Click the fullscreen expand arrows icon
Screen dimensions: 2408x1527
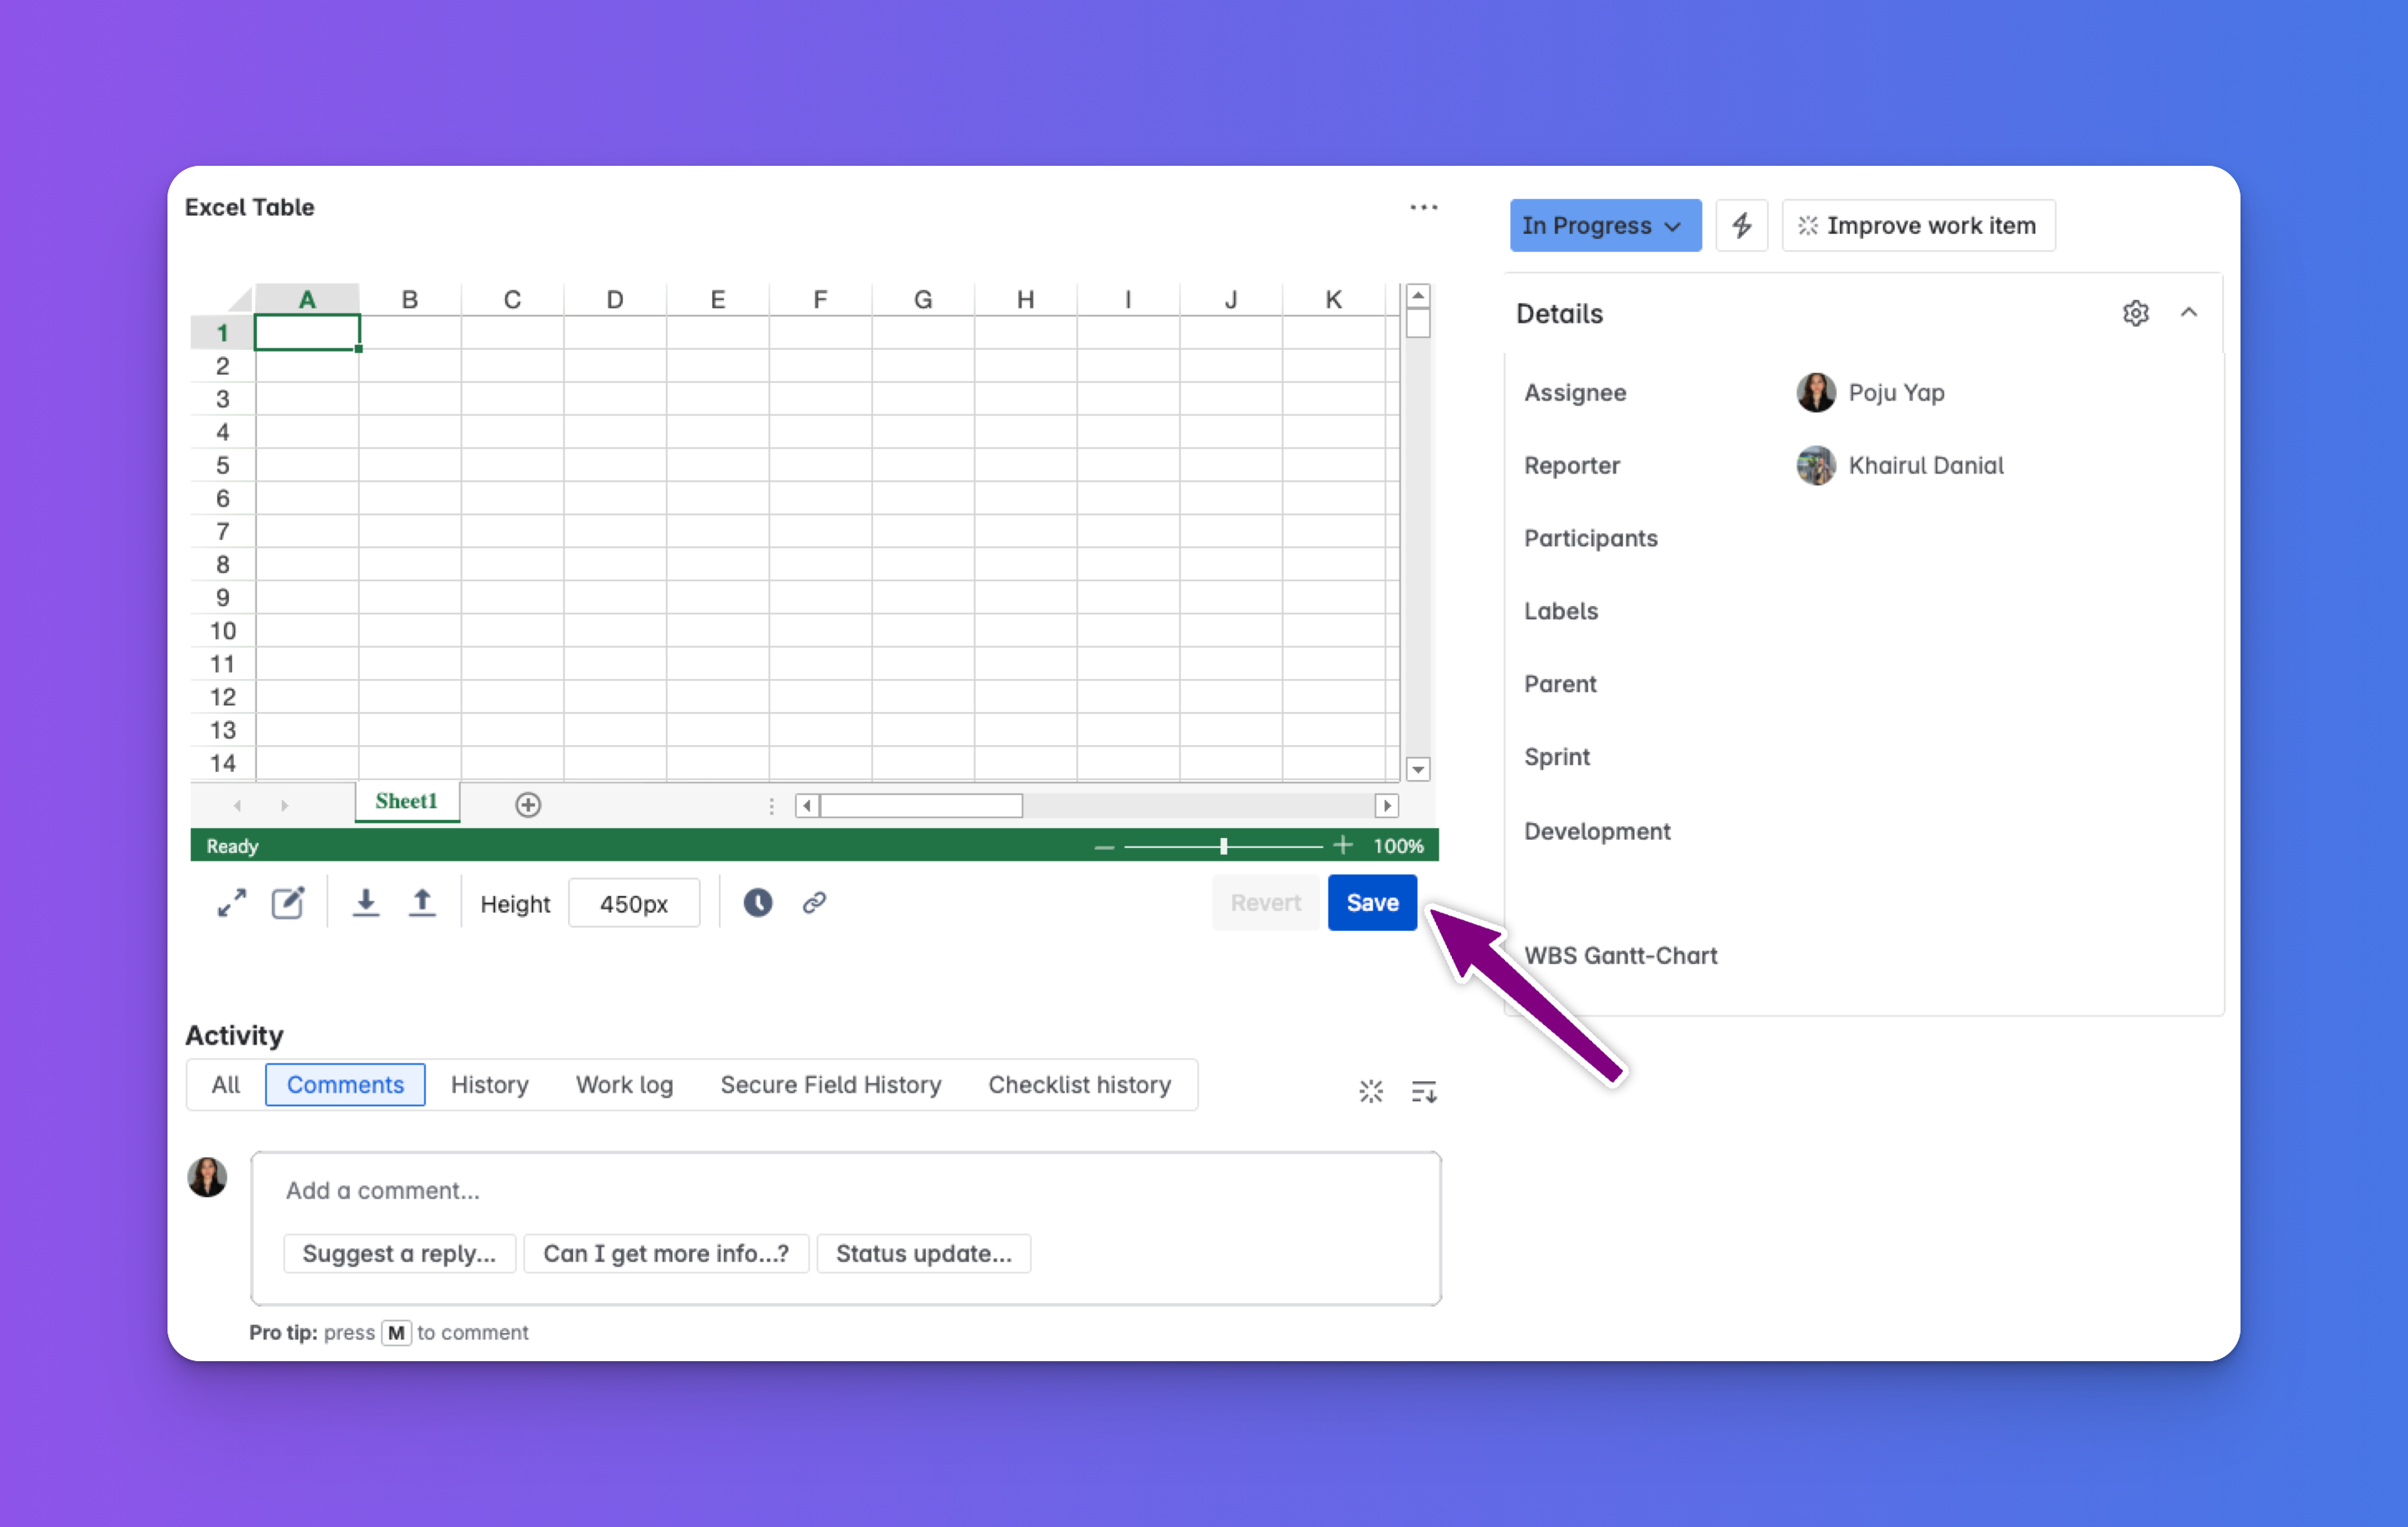(x=232, y=903)
